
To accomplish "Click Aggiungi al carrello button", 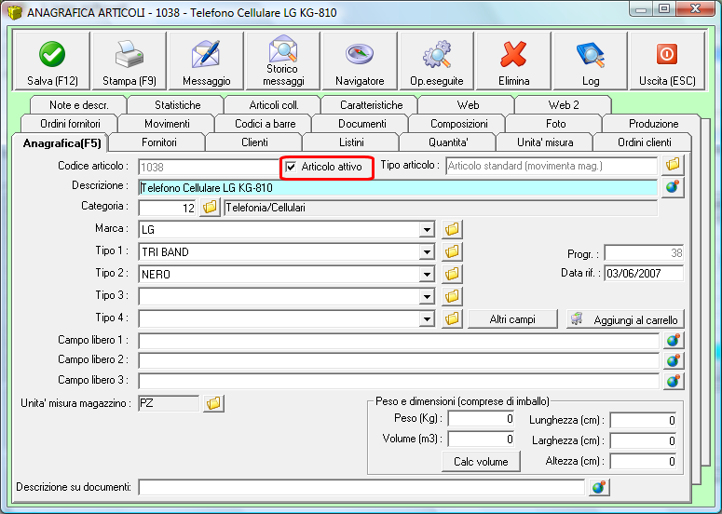I will pyautogui.click(x=625, y=318).
